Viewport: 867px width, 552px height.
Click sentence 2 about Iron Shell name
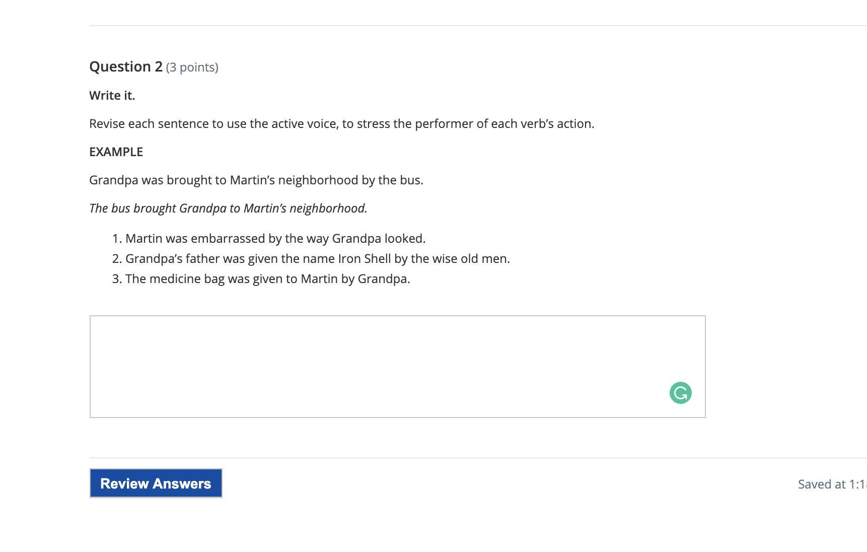coord(317,259)
